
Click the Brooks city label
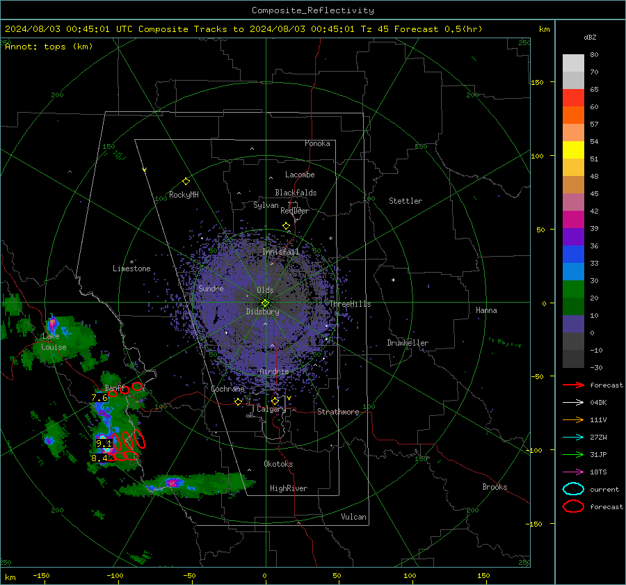[x=495, y=487]
